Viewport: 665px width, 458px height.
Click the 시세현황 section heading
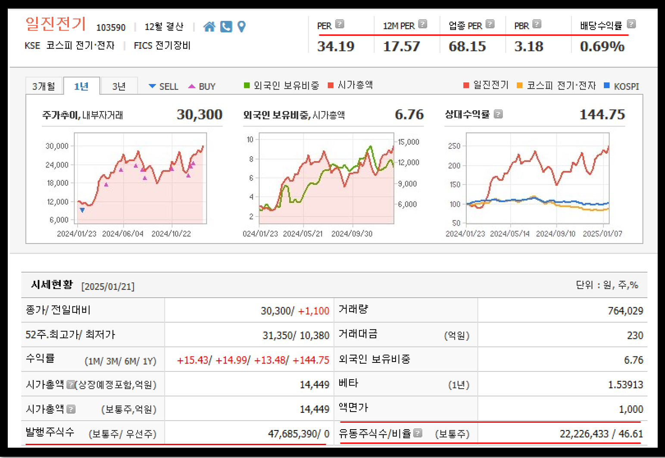tap(52, 285)
